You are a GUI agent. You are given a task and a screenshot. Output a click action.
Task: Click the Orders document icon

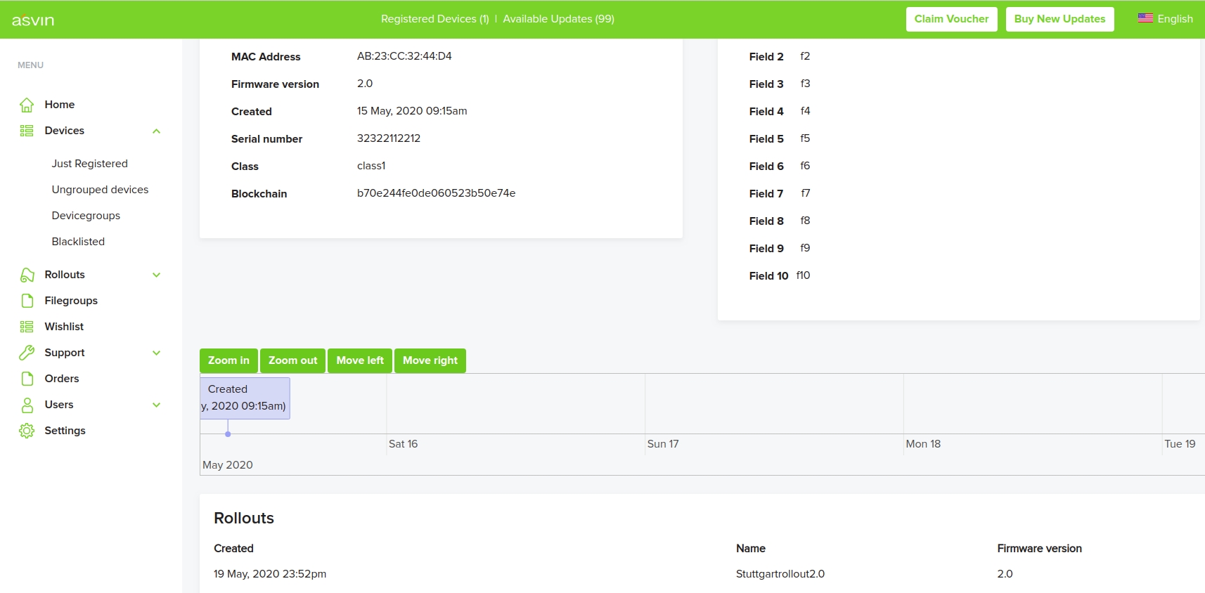pyautogui.click(x=27, y=379)
